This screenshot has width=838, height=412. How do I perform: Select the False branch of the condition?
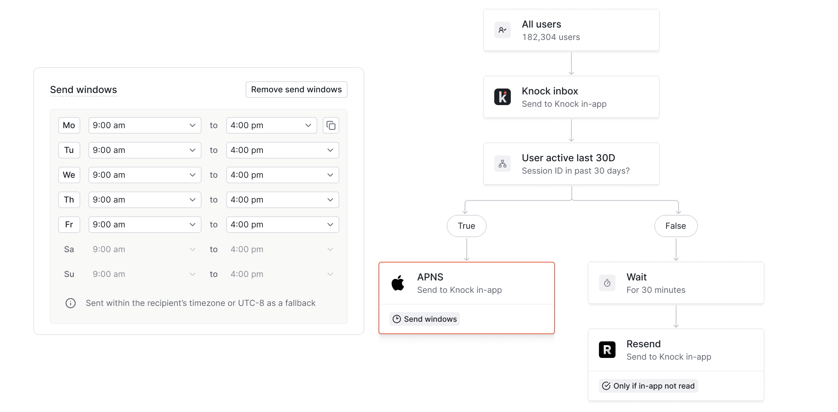(x=675, y=226)
